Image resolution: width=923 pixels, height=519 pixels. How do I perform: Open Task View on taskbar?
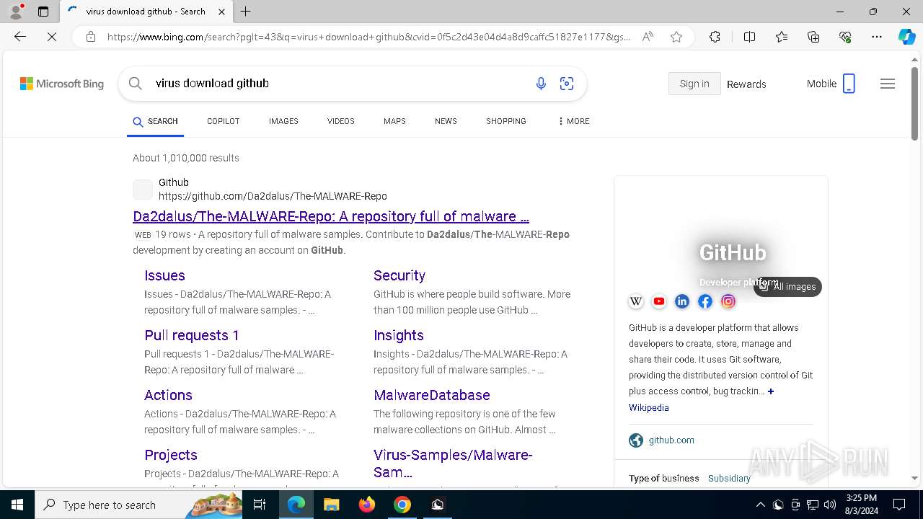260,505
